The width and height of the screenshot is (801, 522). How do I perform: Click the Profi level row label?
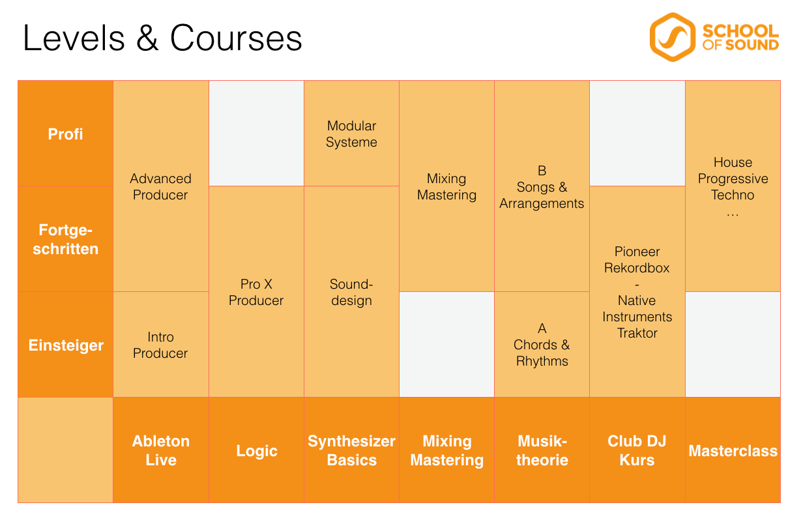pyautogui.click(x=66, y=134)
